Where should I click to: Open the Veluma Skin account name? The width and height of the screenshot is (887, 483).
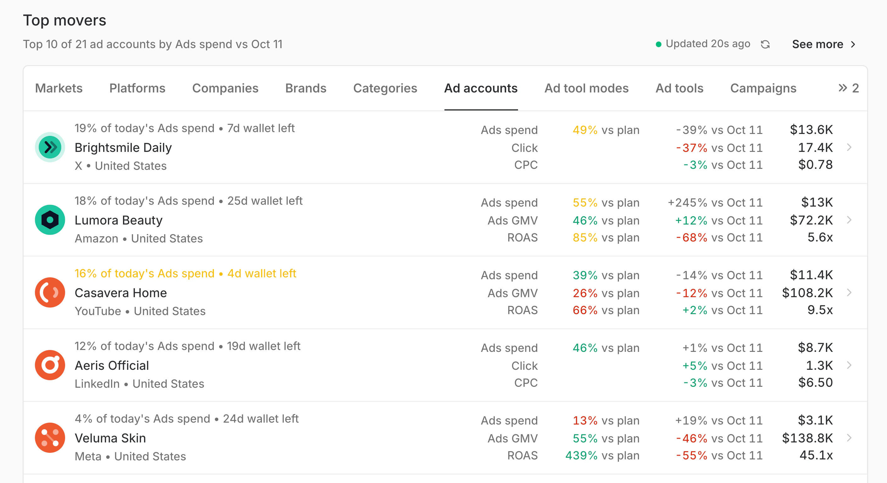(110, 438)
